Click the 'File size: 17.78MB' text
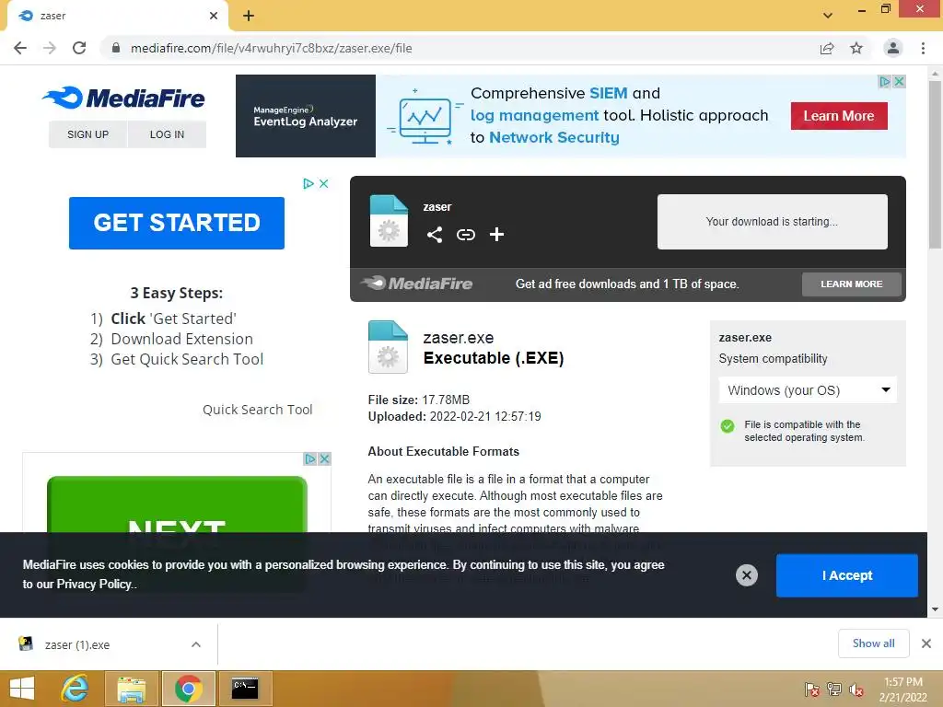The image size is (943, 707). 419,400
